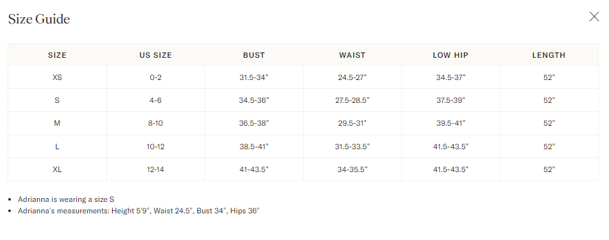Click the 8-10 US size cell
This screenshot has width=609, height=240.
[x=155, y=123]
